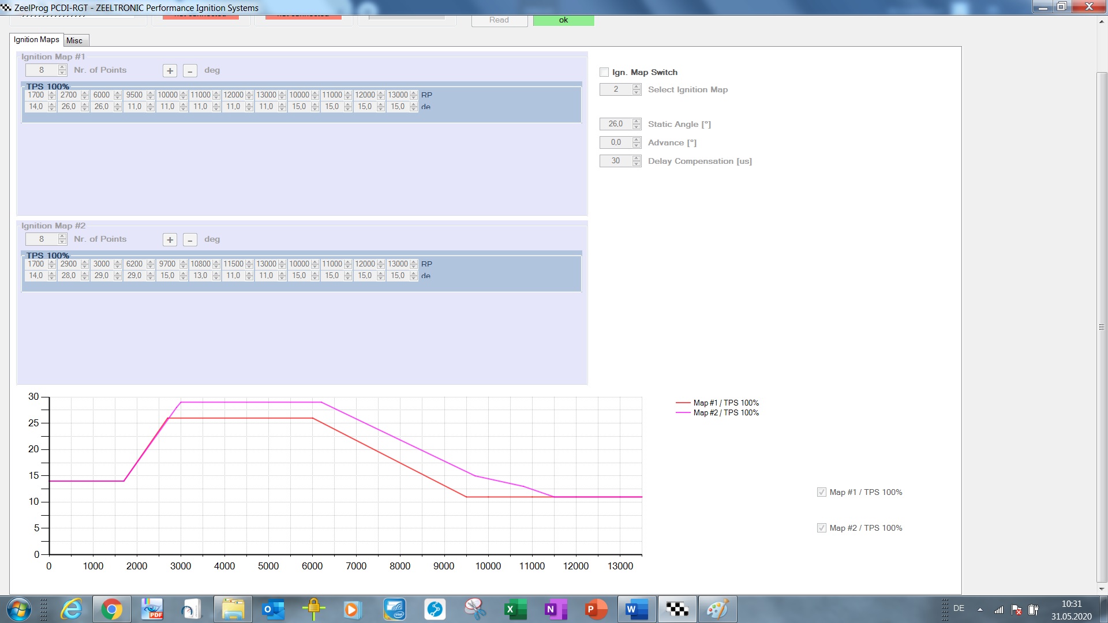Image resolution: width=1108 pixels, height=623 pixels.
Task: Open Outlook from the taskbar
Action: 273,609
